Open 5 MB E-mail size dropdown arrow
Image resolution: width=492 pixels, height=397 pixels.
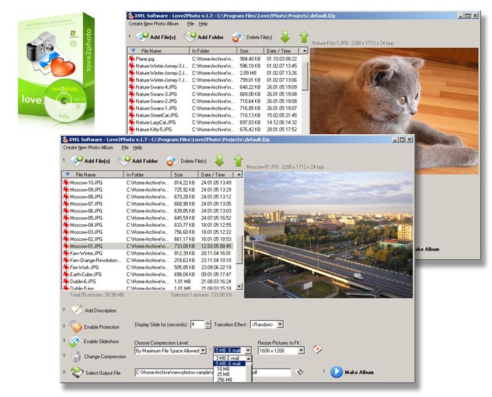coord(248,351)
